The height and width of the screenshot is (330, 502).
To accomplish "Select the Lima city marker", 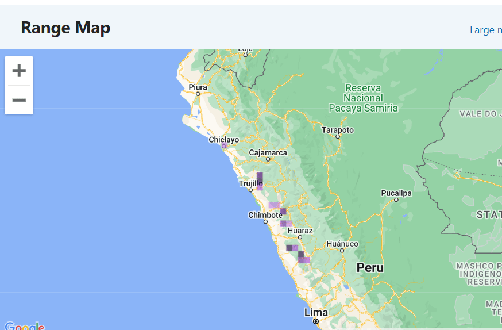I will tap(316, 321).
